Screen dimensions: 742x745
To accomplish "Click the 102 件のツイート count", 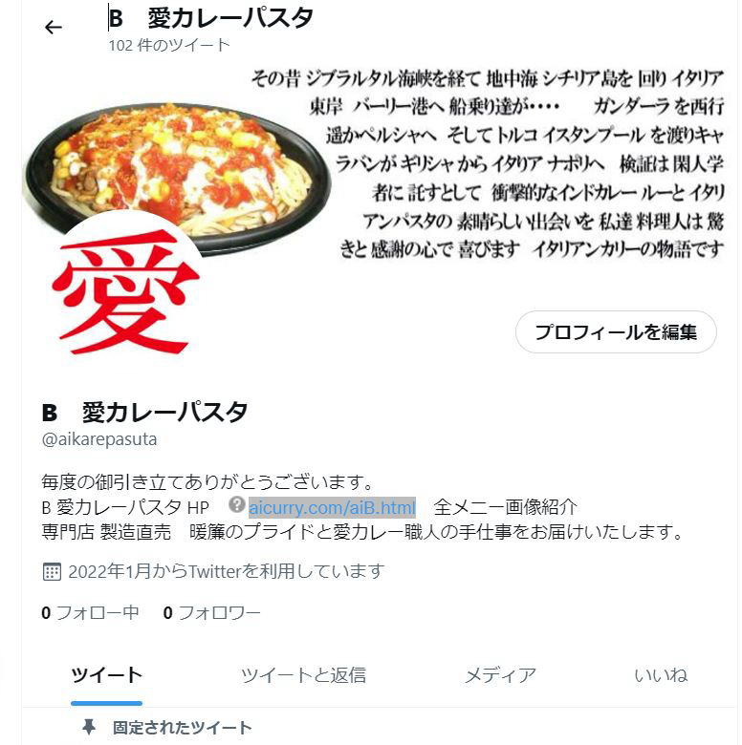I will point(169,45).
